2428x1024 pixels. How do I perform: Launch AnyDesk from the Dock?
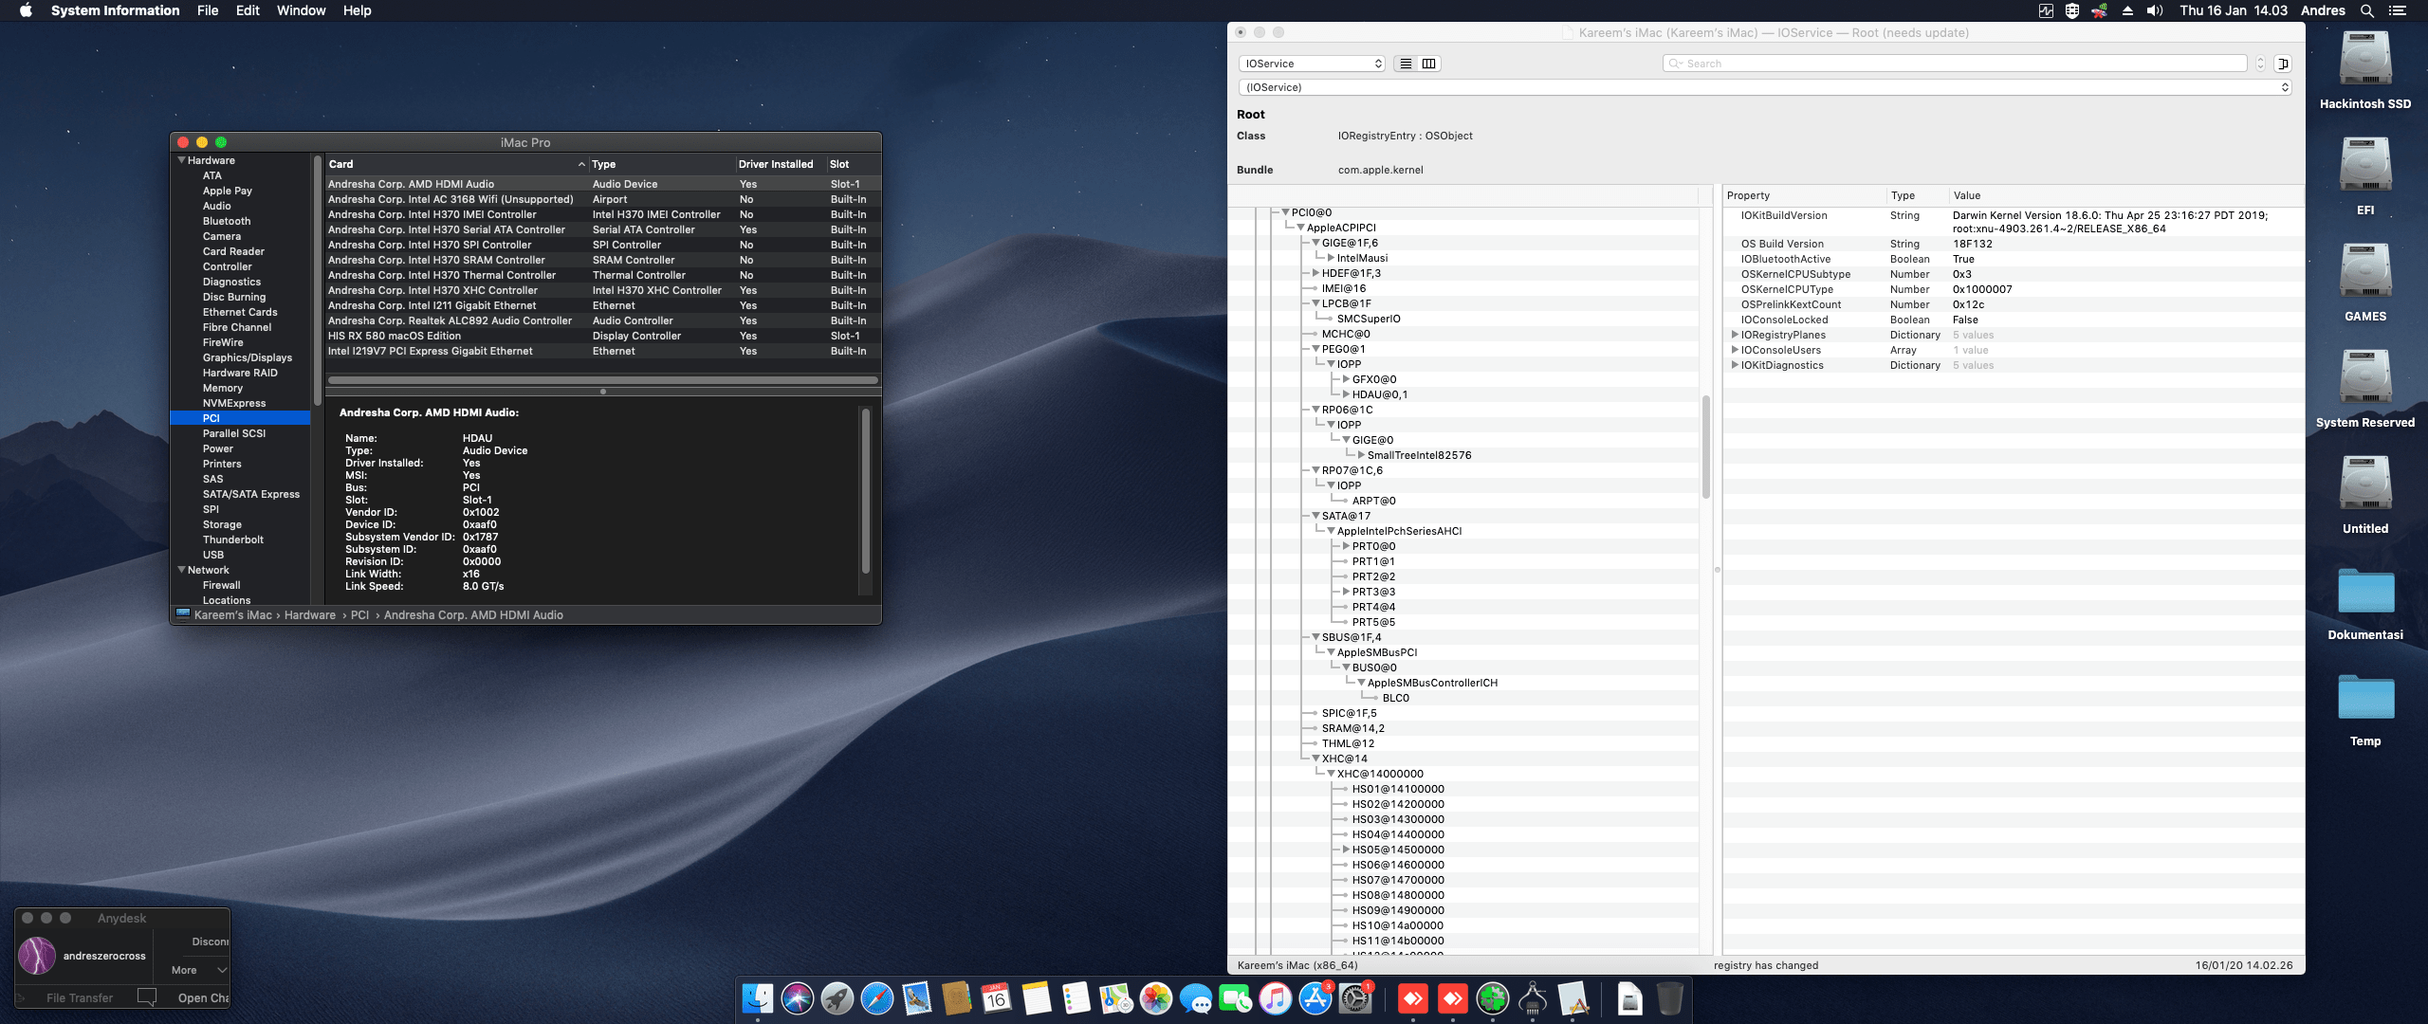[x=1413, y=998]
